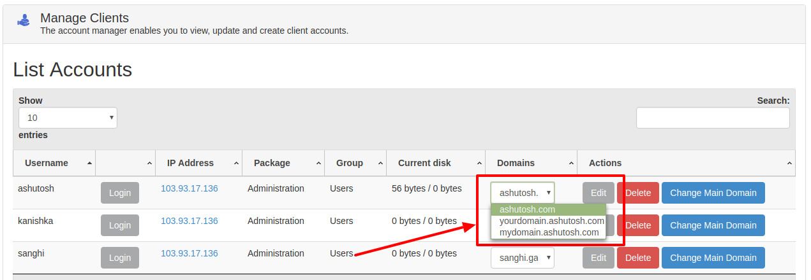Sort by Domains column arrow
This screenshot has height=280, width=811.
coord(570,164)
